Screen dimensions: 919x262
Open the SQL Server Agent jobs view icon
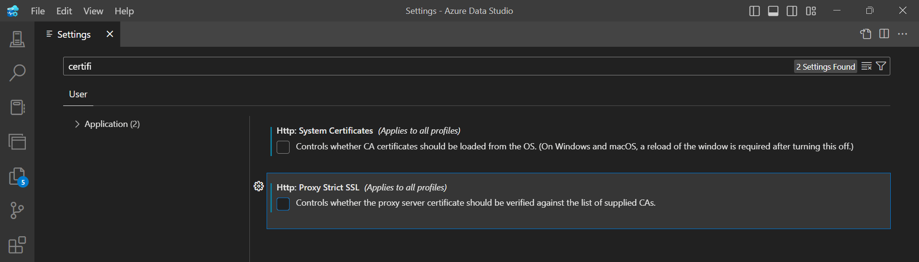pyautogui.click(x=17, y=141)
